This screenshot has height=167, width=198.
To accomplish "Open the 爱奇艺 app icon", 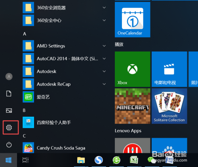I will [28, 97].
